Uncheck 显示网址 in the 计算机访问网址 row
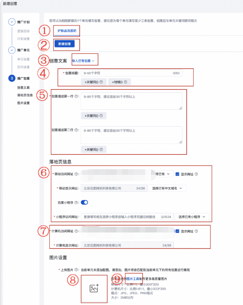 (x=177, y=231)
